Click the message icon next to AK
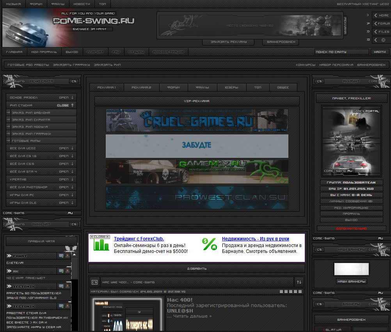The height and width of the screenshot is (332, 391). [x=61, y=271]
